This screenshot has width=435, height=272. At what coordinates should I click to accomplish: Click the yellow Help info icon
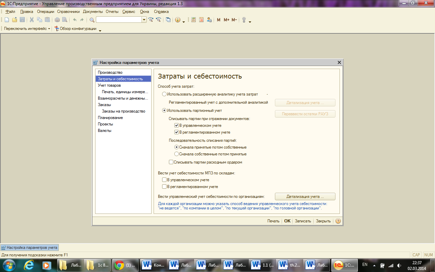pos(178,20)
